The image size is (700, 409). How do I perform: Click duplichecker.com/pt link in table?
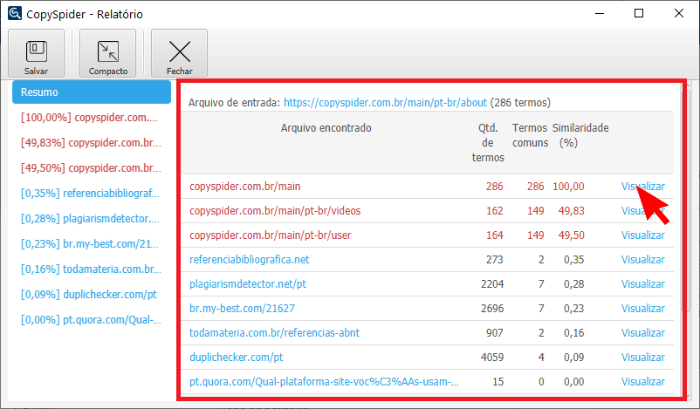237,358
